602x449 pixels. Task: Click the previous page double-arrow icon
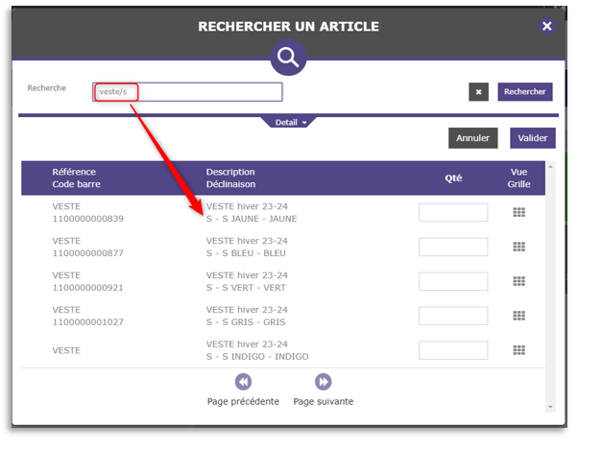[x=243, y=382]
